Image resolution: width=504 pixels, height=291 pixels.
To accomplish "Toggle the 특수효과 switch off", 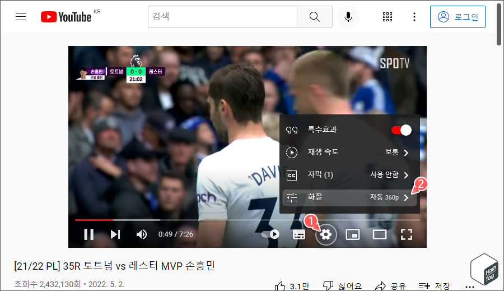I will (401, 130).
